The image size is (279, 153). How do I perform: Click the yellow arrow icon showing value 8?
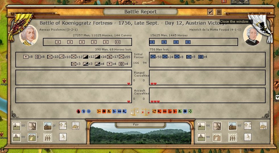[x=32, y=137]
